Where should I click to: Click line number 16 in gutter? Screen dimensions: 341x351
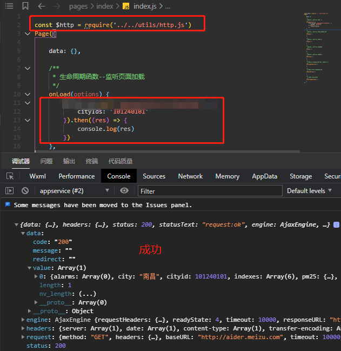pyautogui.click(x=17, y=146)
